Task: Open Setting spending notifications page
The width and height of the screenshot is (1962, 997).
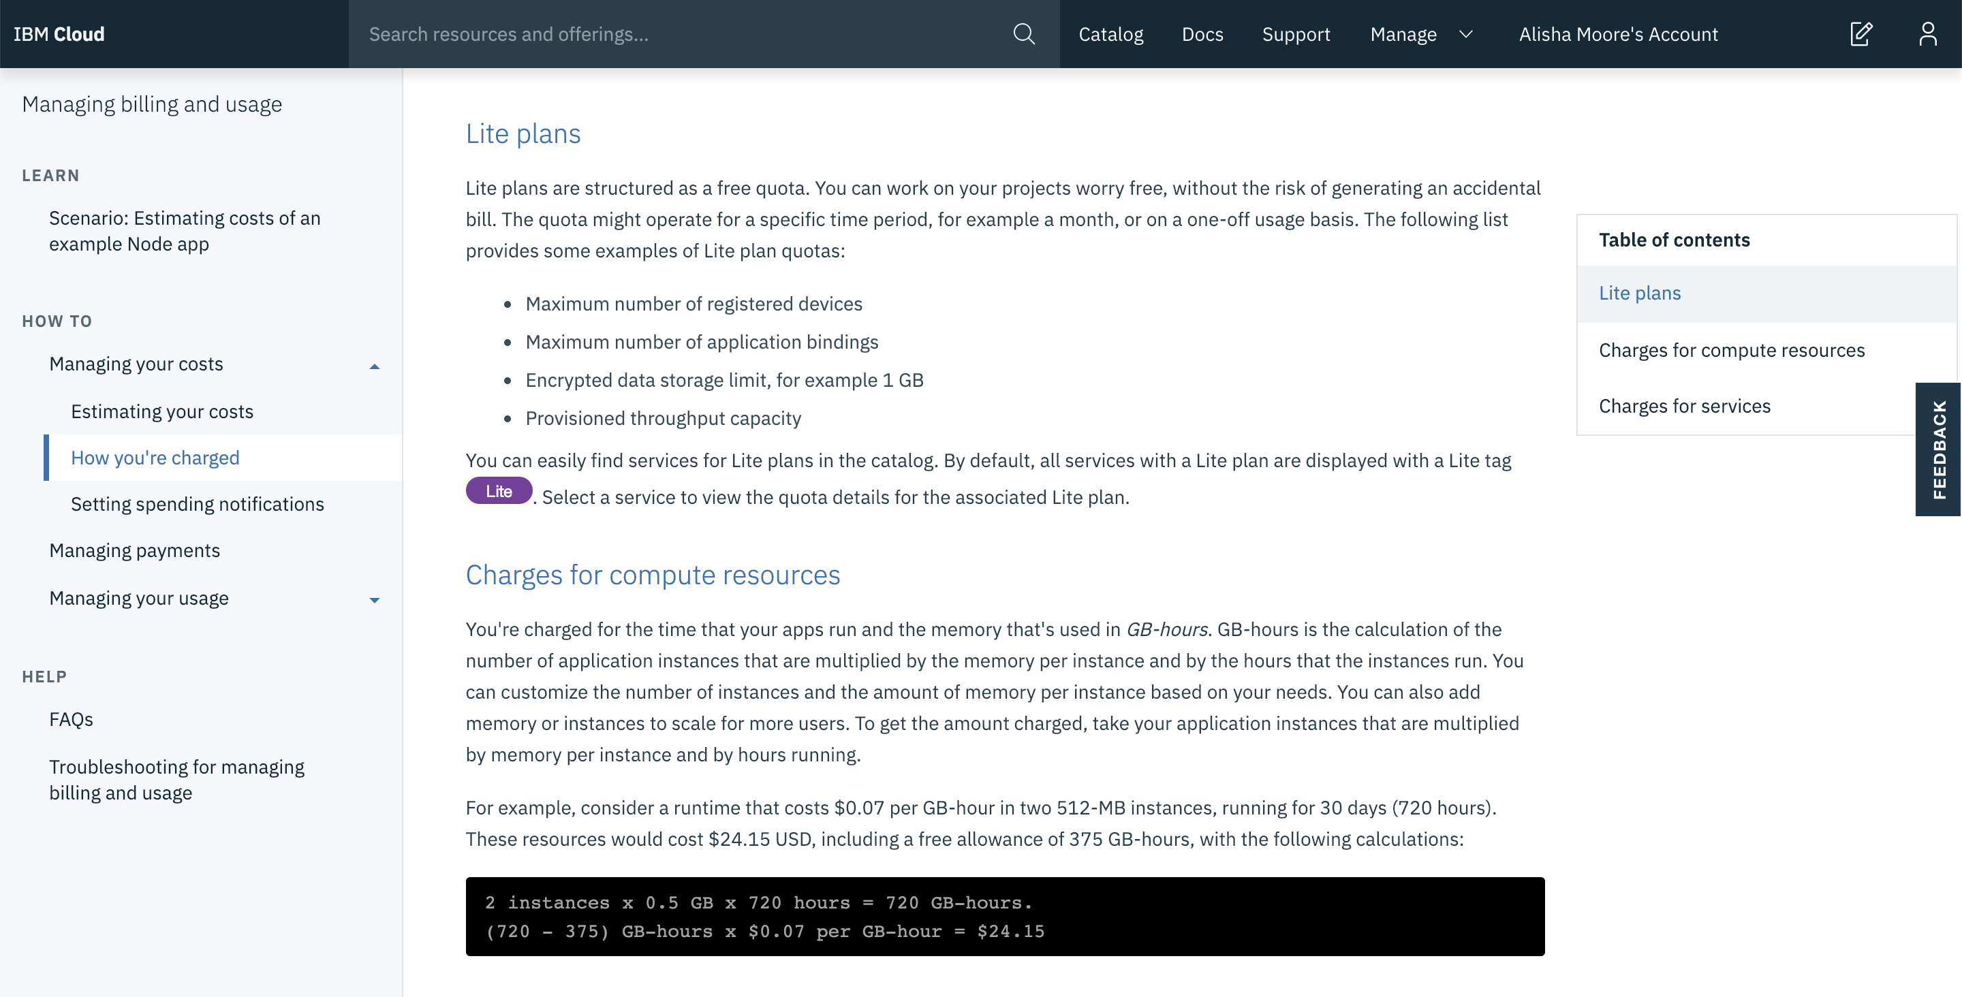Action: (198, 504)
